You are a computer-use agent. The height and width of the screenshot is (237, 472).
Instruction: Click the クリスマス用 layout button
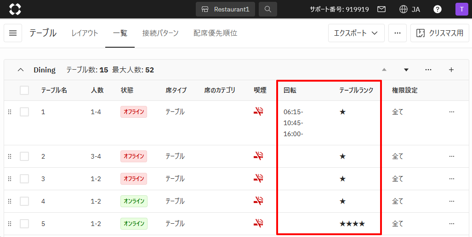[x=440, y=33]
